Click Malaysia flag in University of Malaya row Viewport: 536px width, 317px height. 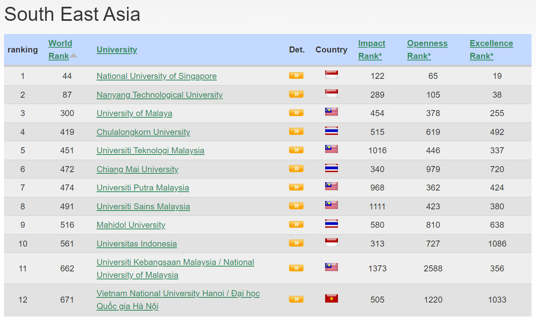[332, 112]
